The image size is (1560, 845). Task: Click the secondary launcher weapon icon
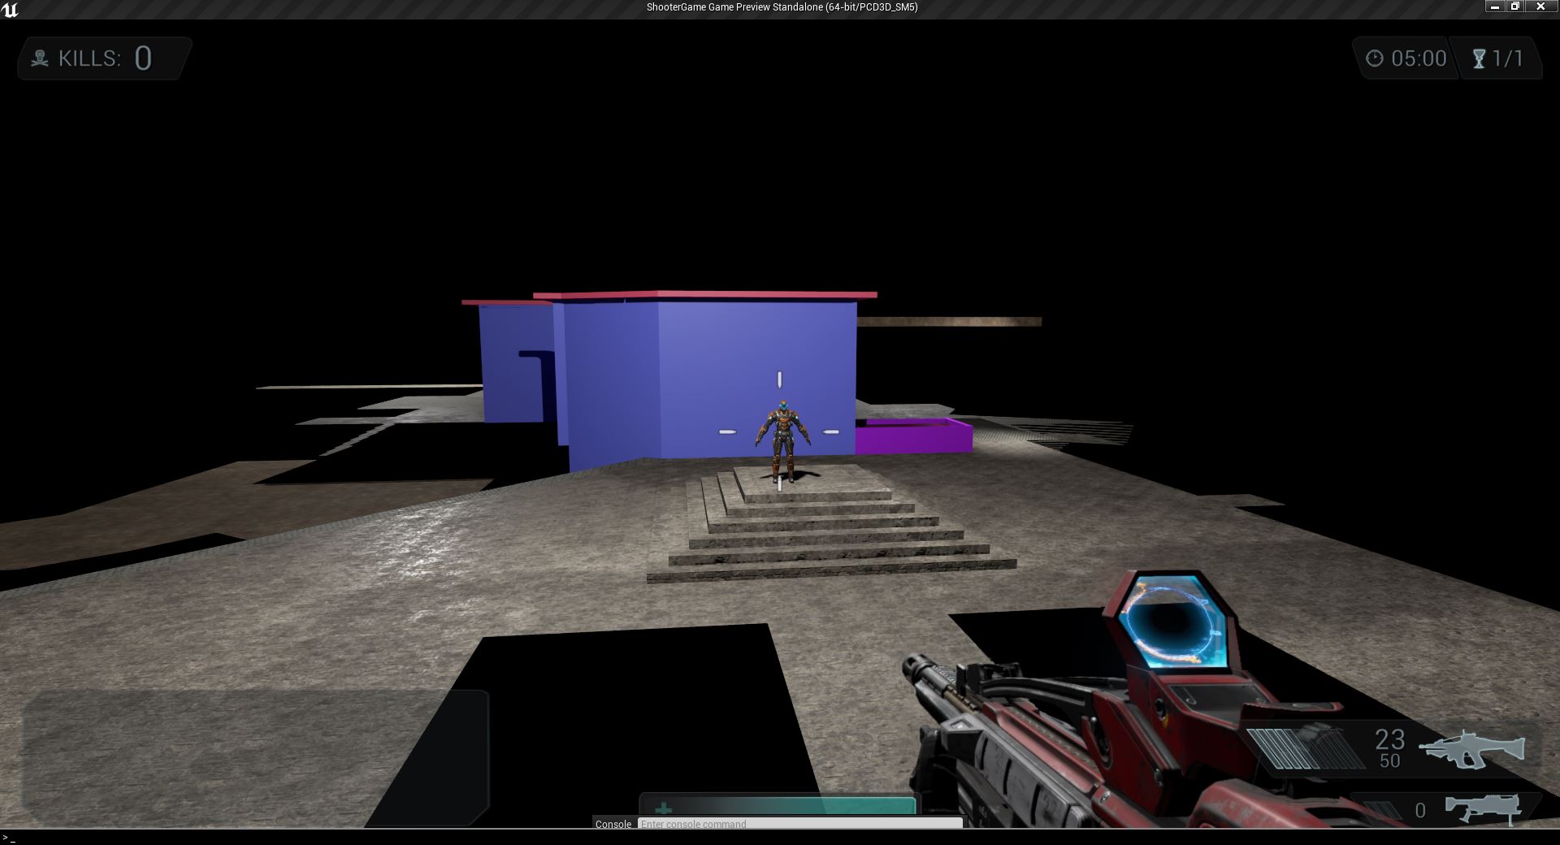coord(1483,809)
